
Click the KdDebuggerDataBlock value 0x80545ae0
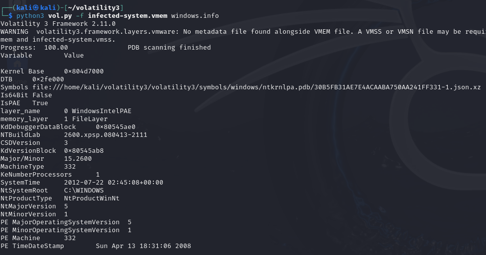[x=116, y=127]
